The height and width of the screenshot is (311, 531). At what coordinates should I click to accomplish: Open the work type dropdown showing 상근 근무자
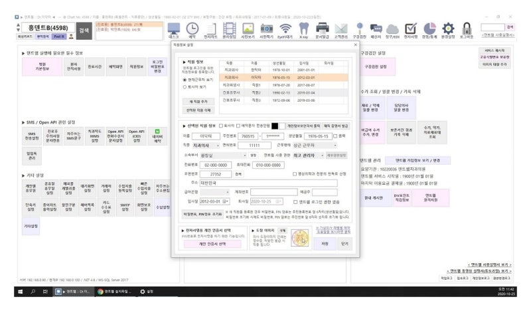[x=315, y=146]
